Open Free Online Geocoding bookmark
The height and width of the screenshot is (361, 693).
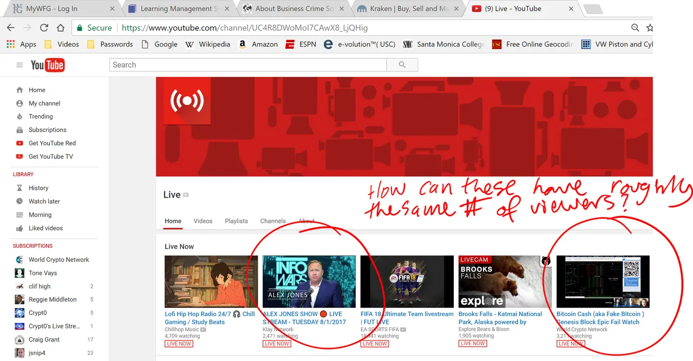[533, 44]
